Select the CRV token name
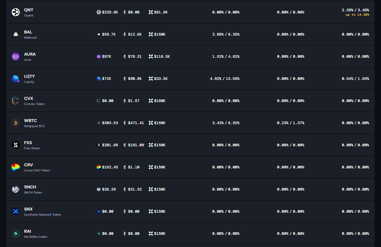 click(28, 165)
